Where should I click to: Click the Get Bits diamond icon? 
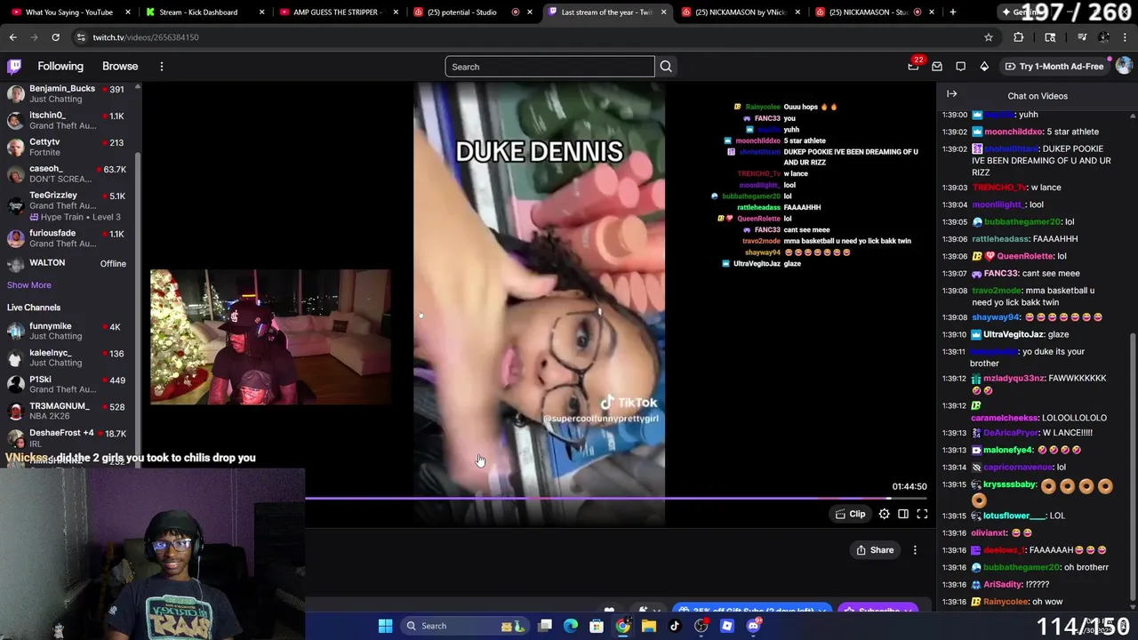pos(984,67)
